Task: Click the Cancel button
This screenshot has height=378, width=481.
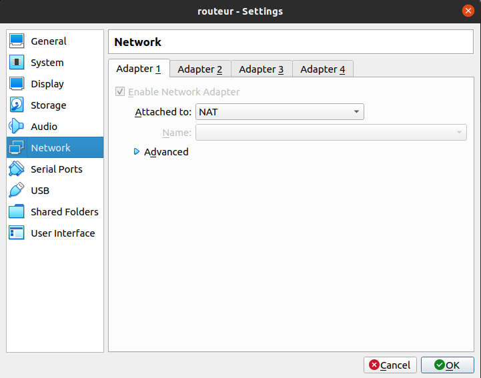Action: [390, 365]
